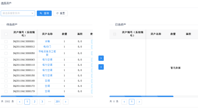
Task: Click the 查询 search button
Action: [44, 13]
